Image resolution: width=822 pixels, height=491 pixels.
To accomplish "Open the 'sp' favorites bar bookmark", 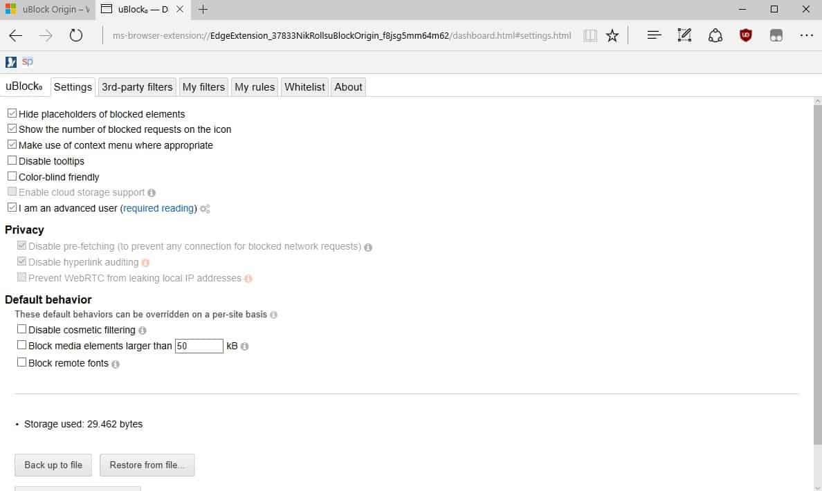I will click(27, 62).
